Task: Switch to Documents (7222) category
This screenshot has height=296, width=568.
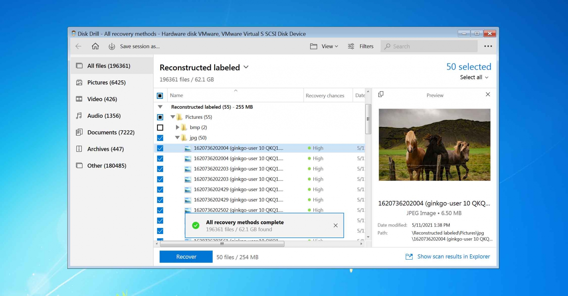Action: pos(110,132)
